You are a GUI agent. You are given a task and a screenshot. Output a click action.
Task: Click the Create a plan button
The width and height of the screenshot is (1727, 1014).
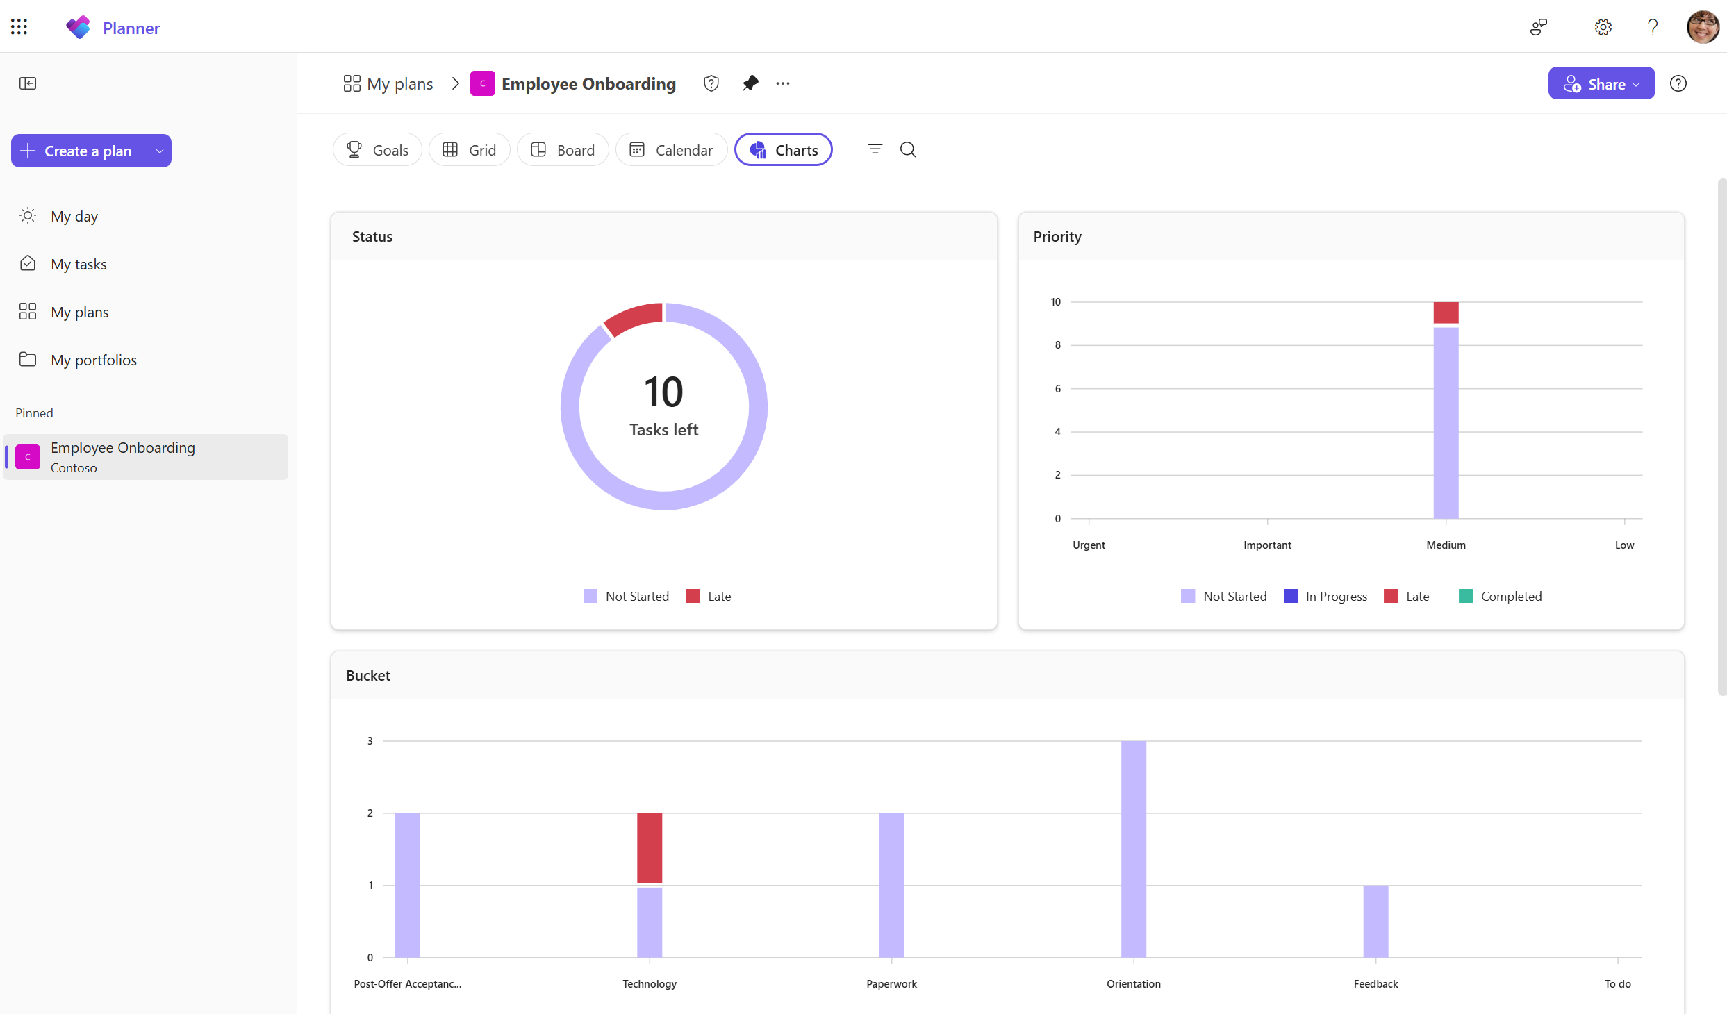77,150
